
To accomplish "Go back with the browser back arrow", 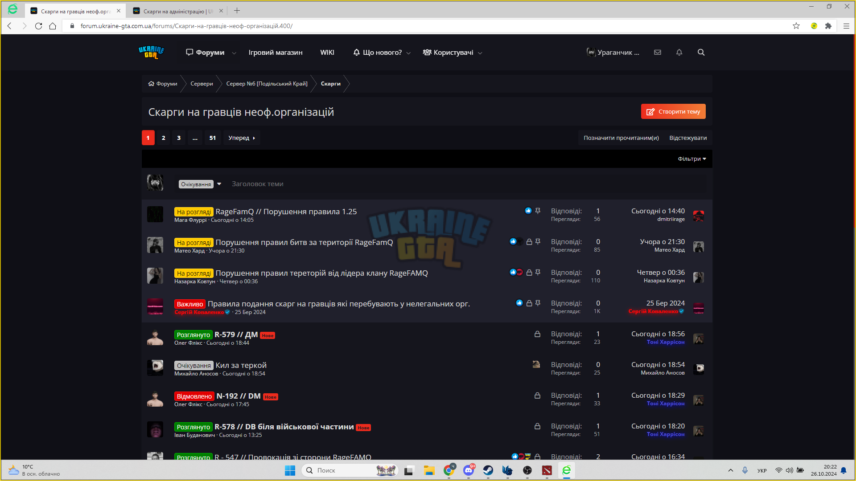I will [9, 26].
